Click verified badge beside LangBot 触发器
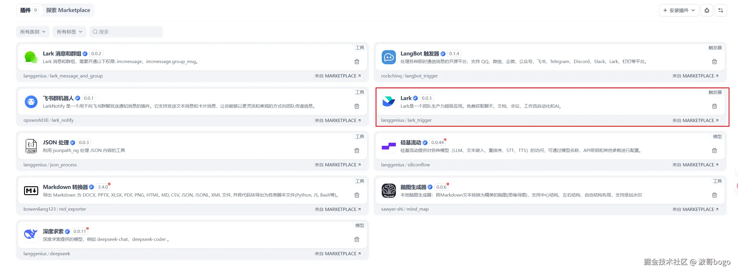Screen dimensions: 738x274 pos(443,54)
